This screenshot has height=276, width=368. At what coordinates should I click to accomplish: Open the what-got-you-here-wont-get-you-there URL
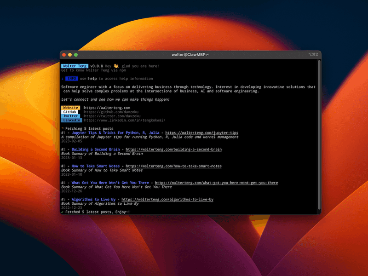pos(216,183)
